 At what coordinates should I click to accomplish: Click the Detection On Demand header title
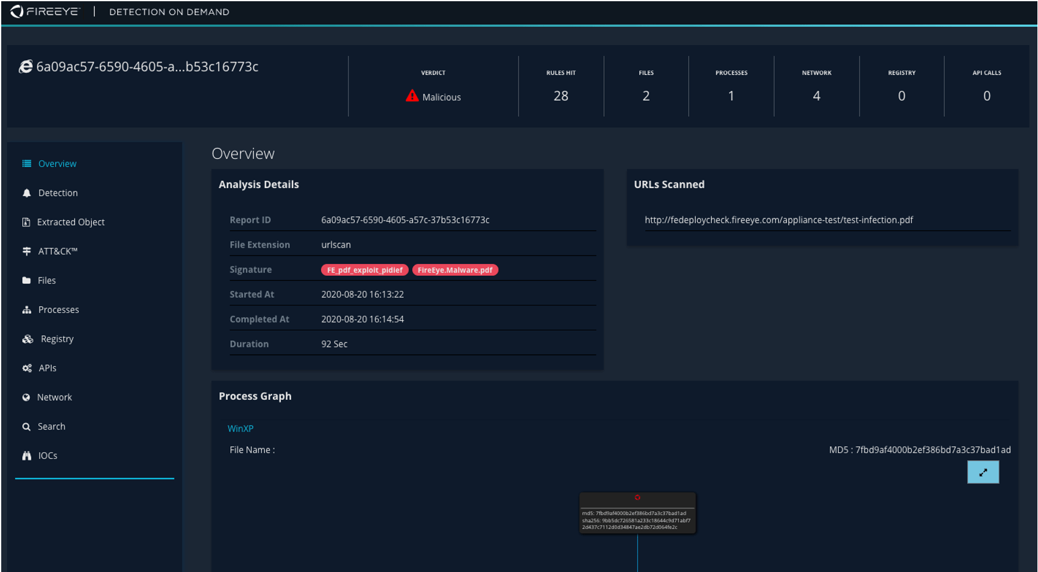[169, 12]
